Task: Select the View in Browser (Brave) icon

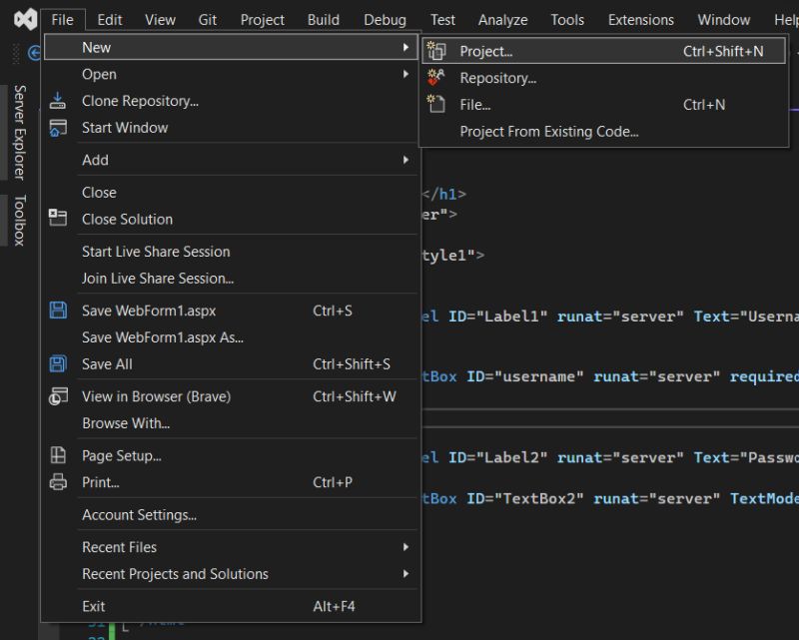Action: [x=58, y=396]
